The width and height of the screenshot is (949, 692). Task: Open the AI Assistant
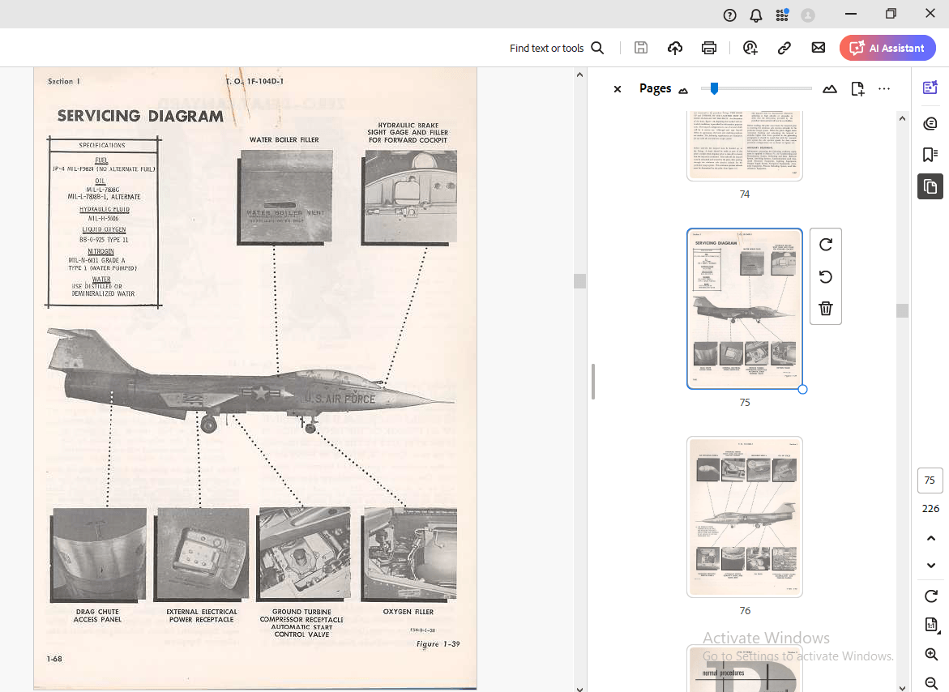pos(887,48)
